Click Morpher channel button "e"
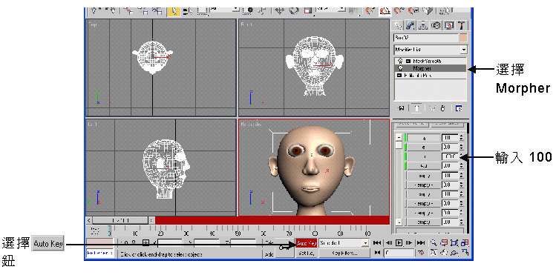The width and height of the screenshot is (556, 278). click(423, 147)
